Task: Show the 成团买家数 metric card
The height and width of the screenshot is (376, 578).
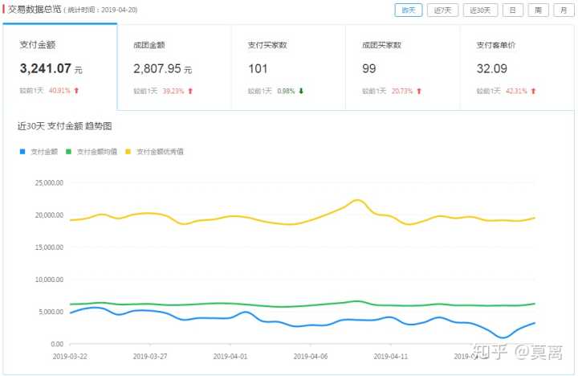Action: (401, 67)
